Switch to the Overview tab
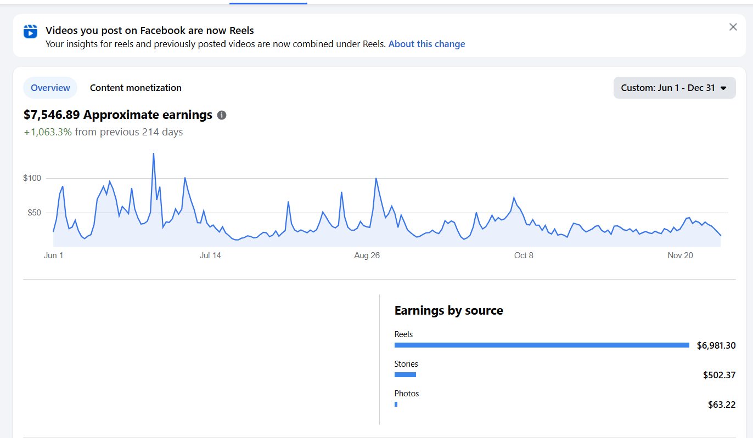 tap(50, 88)
